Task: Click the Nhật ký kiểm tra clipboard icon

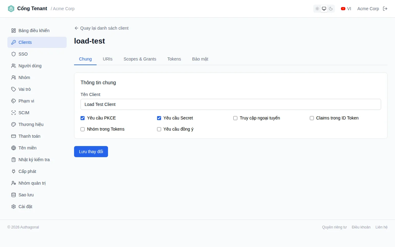Action: coord(14,160)
